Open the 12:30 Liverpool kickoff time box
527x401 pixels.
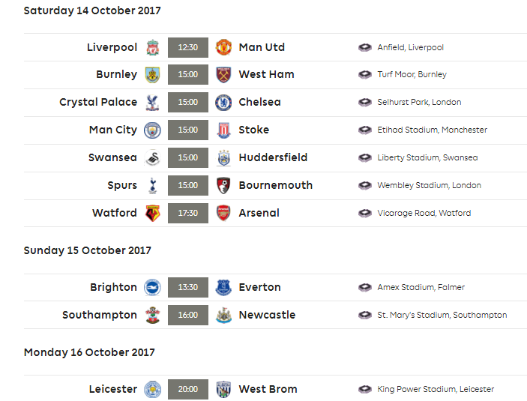[x=188, y=47]
